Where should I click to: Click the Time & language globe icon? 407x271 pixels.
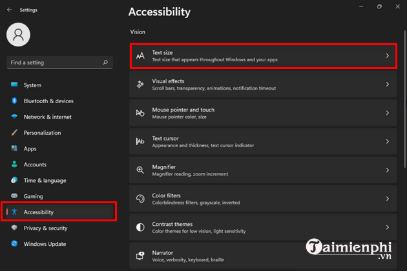click(x=14, y=180)
